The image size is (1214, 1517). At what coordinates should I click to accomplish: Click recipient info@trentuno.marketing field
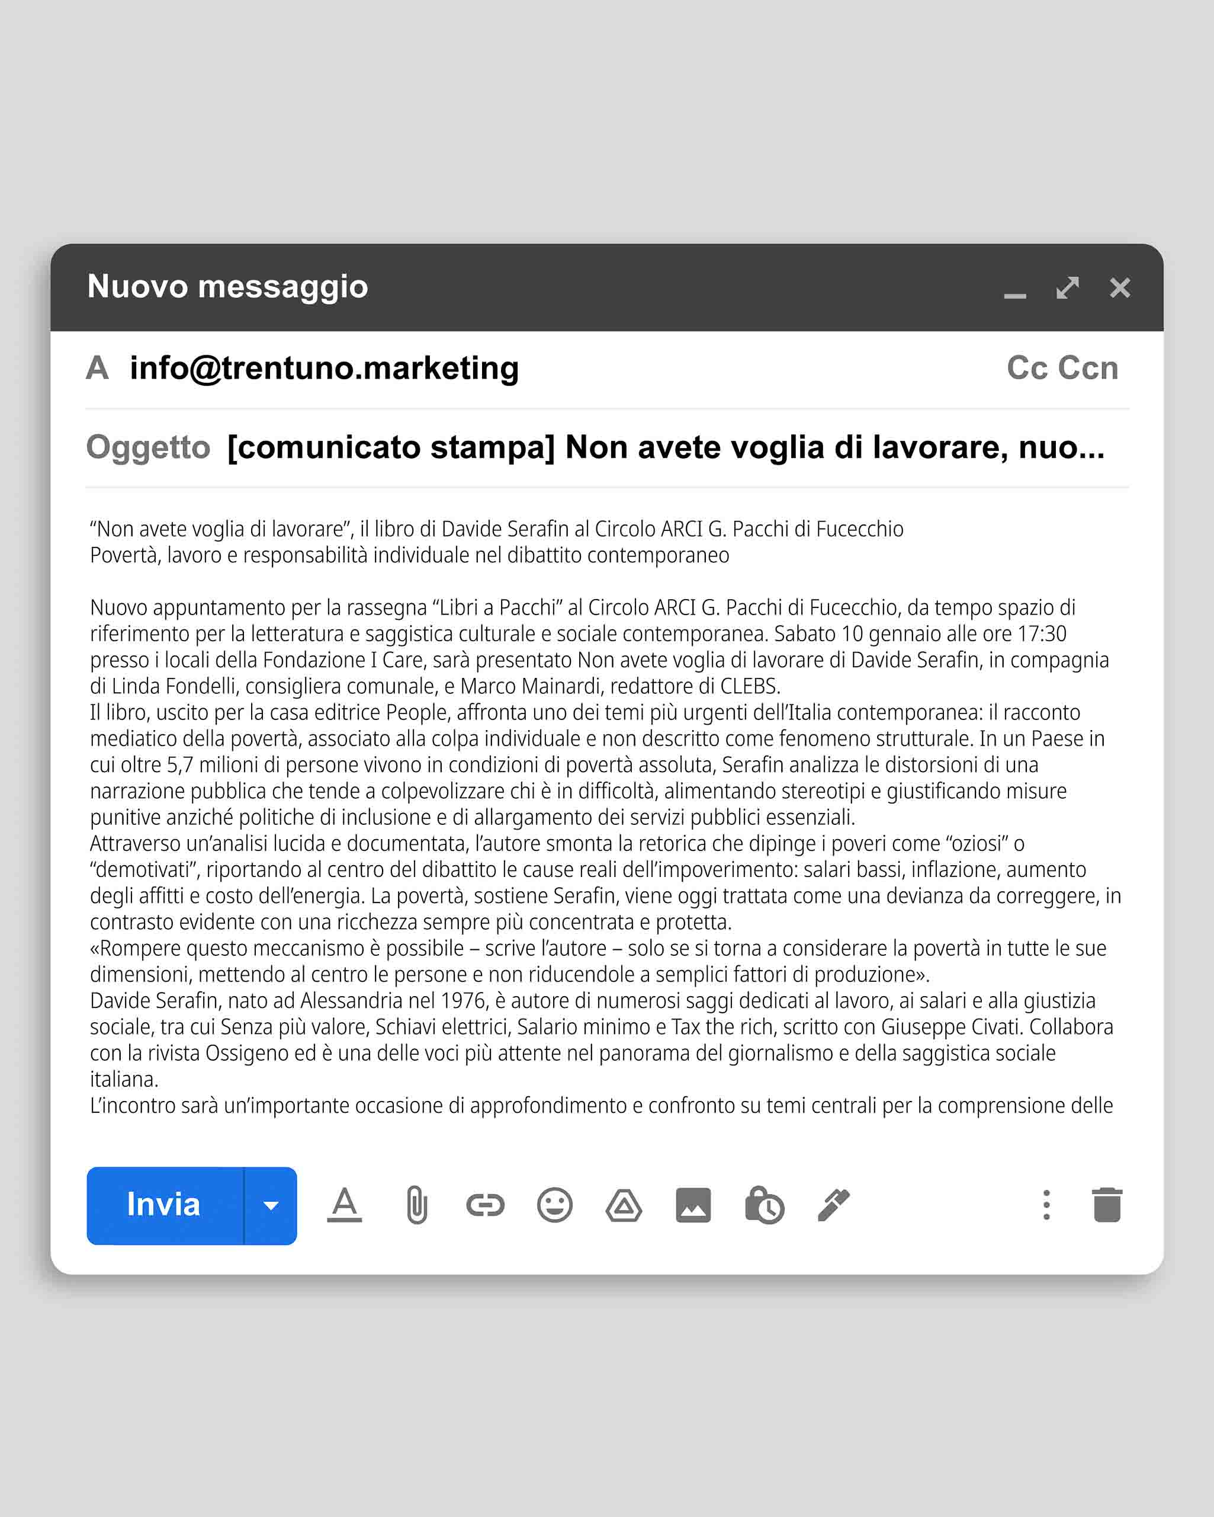(x=325, y=368)
